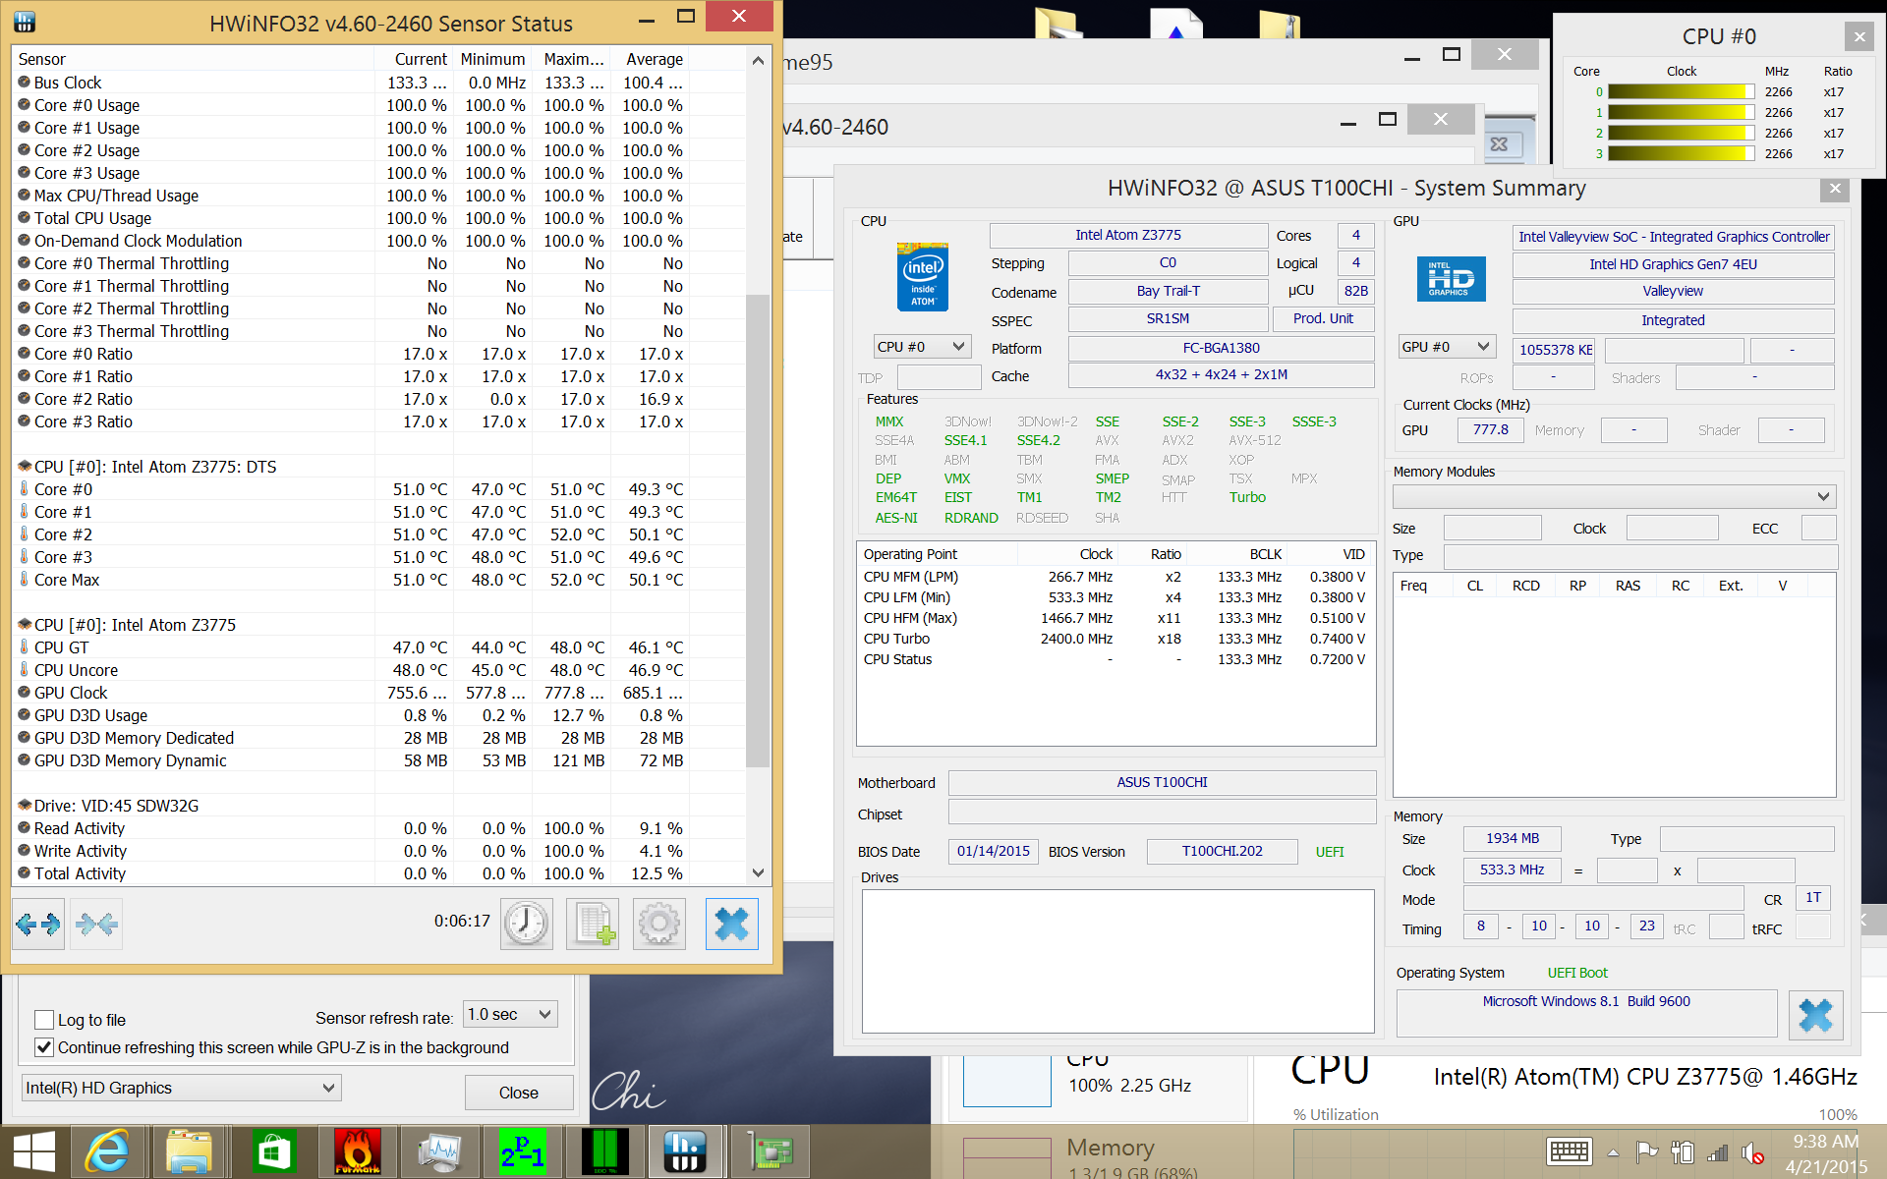
Task: Open sensor settings gear icon
Action: (x=659, y=924)
